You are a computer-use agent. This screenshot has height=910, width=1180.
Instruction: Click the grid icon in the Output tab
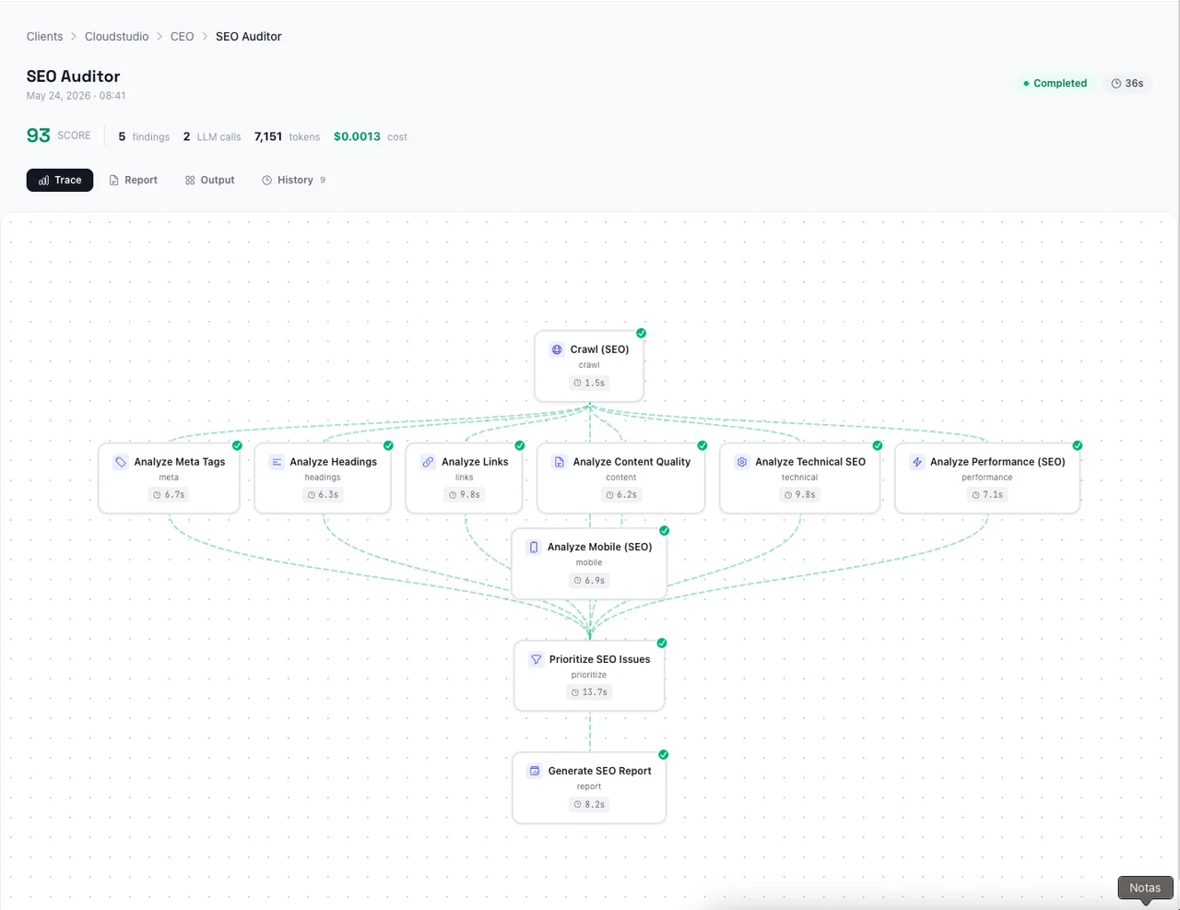pyautogui.click(x=190, y=180)
